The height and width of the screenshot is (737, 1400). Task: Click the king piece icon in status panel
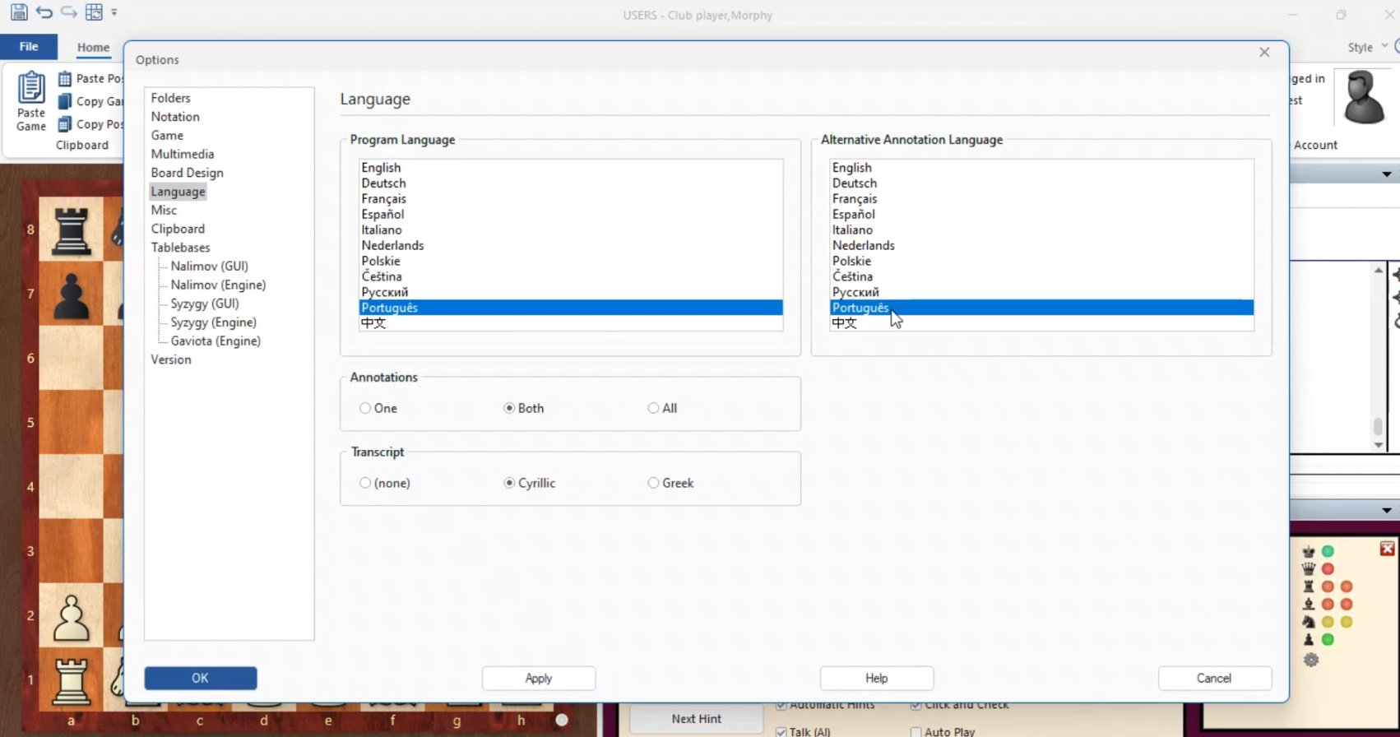(1309, 551)
